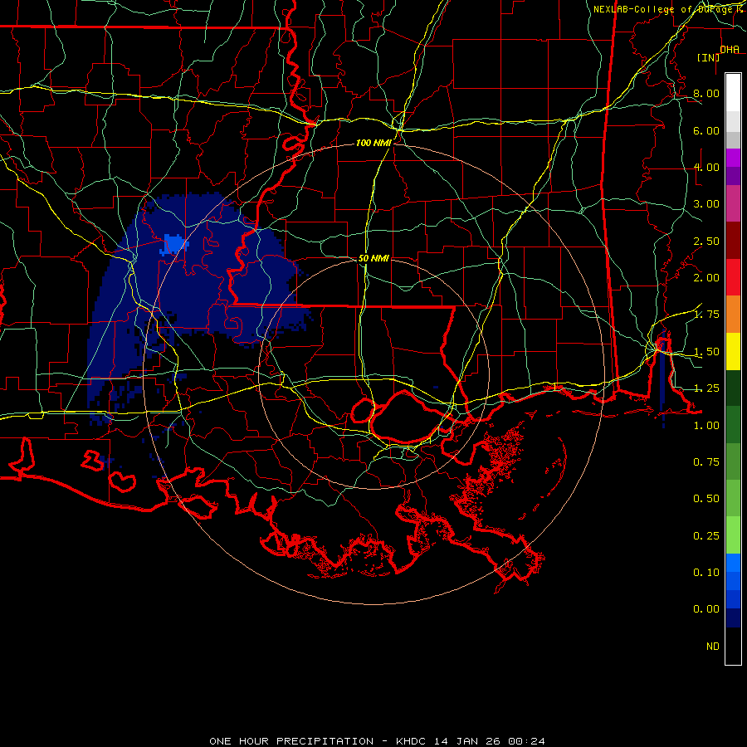Click the 6.00 legend value
Screen dimensions: 747x747
(706, 130)
